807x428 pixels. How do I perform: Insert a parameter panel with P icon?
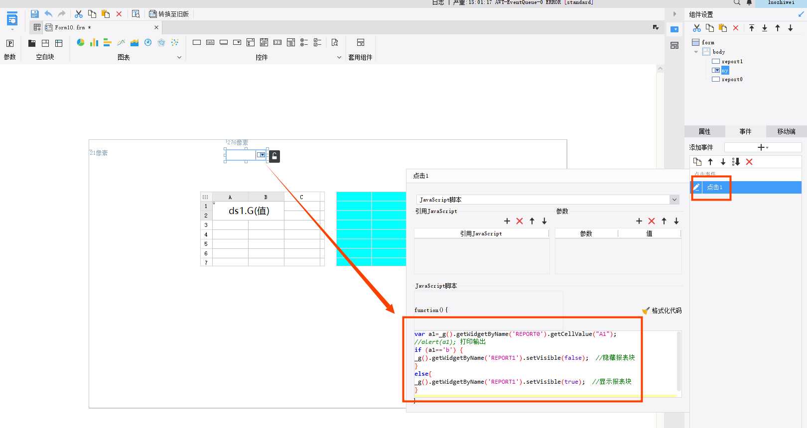[10, 43]
